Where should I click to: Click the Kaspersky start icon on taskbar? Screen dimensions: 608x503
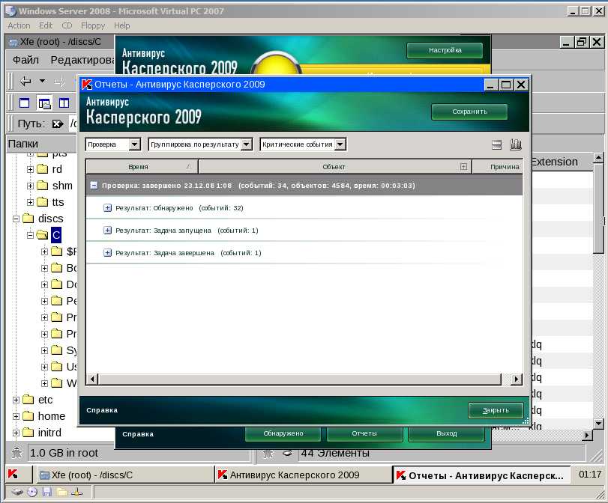pyautogui.click(x=13, y=474)
